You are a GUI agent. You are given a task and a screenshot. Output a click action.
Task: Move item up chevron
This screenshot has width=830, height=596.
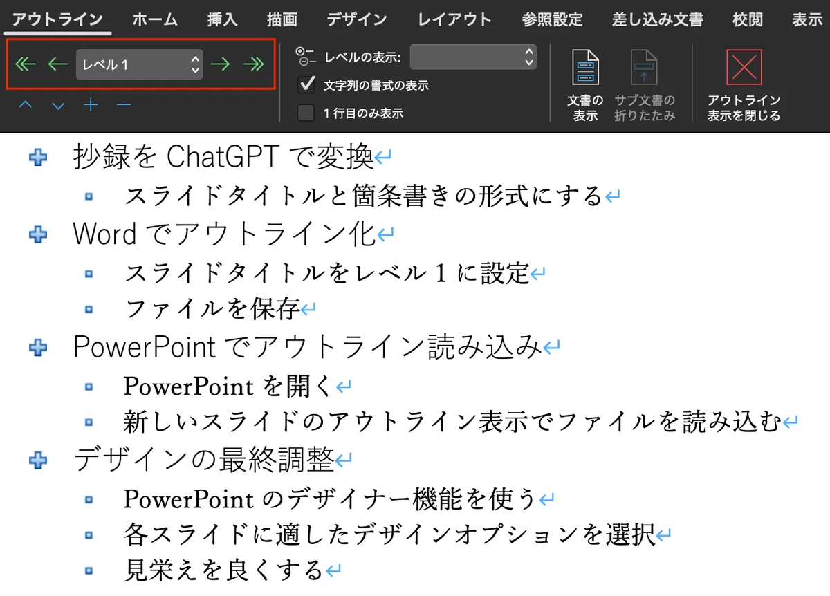coord(26,105)
